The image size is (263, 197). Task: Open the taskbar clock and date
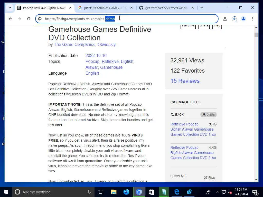click(241, 192)
